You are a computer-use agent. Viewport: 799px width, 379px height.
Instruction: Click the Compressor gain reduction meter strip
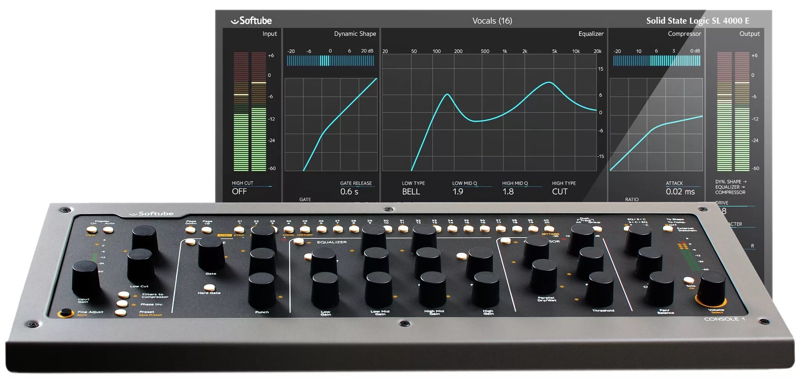click(x=657, y=61)
